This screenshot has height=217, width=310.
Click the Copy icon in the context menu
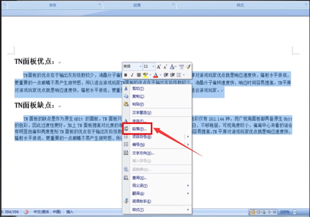126,96
